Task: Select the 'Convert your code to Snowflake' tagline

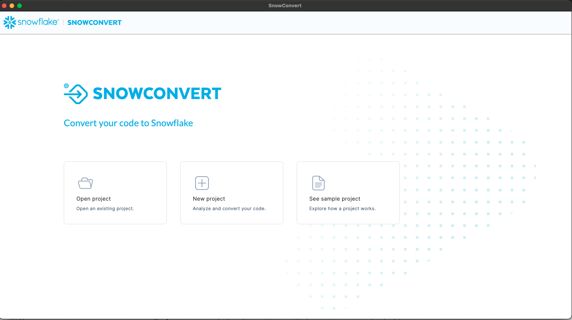Action: click(x=128, y=123)
